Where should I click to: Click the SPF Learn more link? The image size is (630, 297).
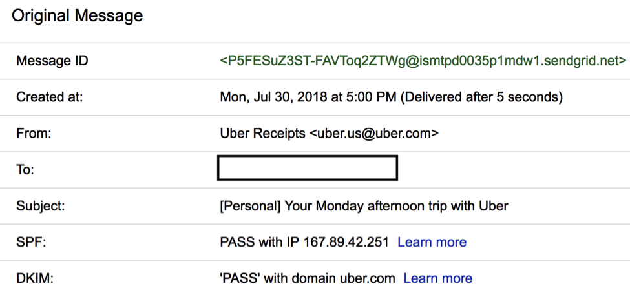pyautogui.click(x=432, y=242)
